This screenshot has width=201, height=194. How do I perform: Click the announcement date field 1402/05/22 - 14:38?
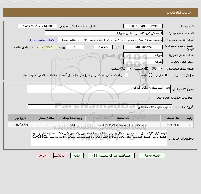pos(38,26)
